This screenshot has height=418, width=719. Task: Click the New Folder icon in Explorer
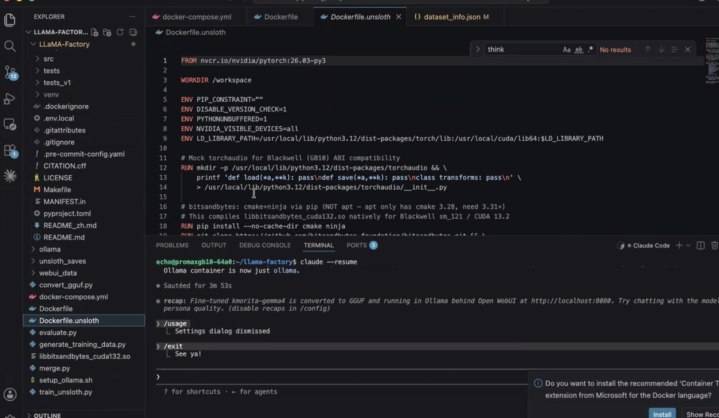tap(107, 32)
